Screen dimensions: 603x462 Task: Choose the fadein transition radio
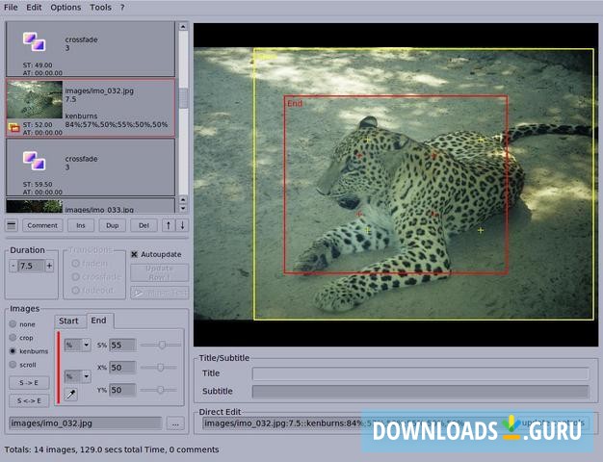tap(76, 264)
